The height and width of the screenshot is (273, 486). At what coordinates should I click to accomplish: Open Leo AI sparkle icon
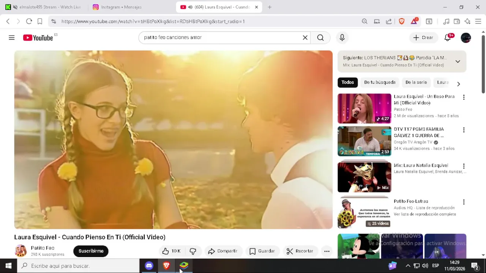click(x=467, y=21)
